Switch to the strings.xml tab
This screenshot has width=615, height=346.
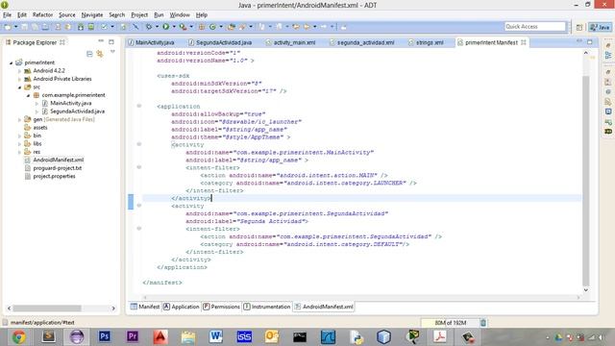click(x=426, y=42)
